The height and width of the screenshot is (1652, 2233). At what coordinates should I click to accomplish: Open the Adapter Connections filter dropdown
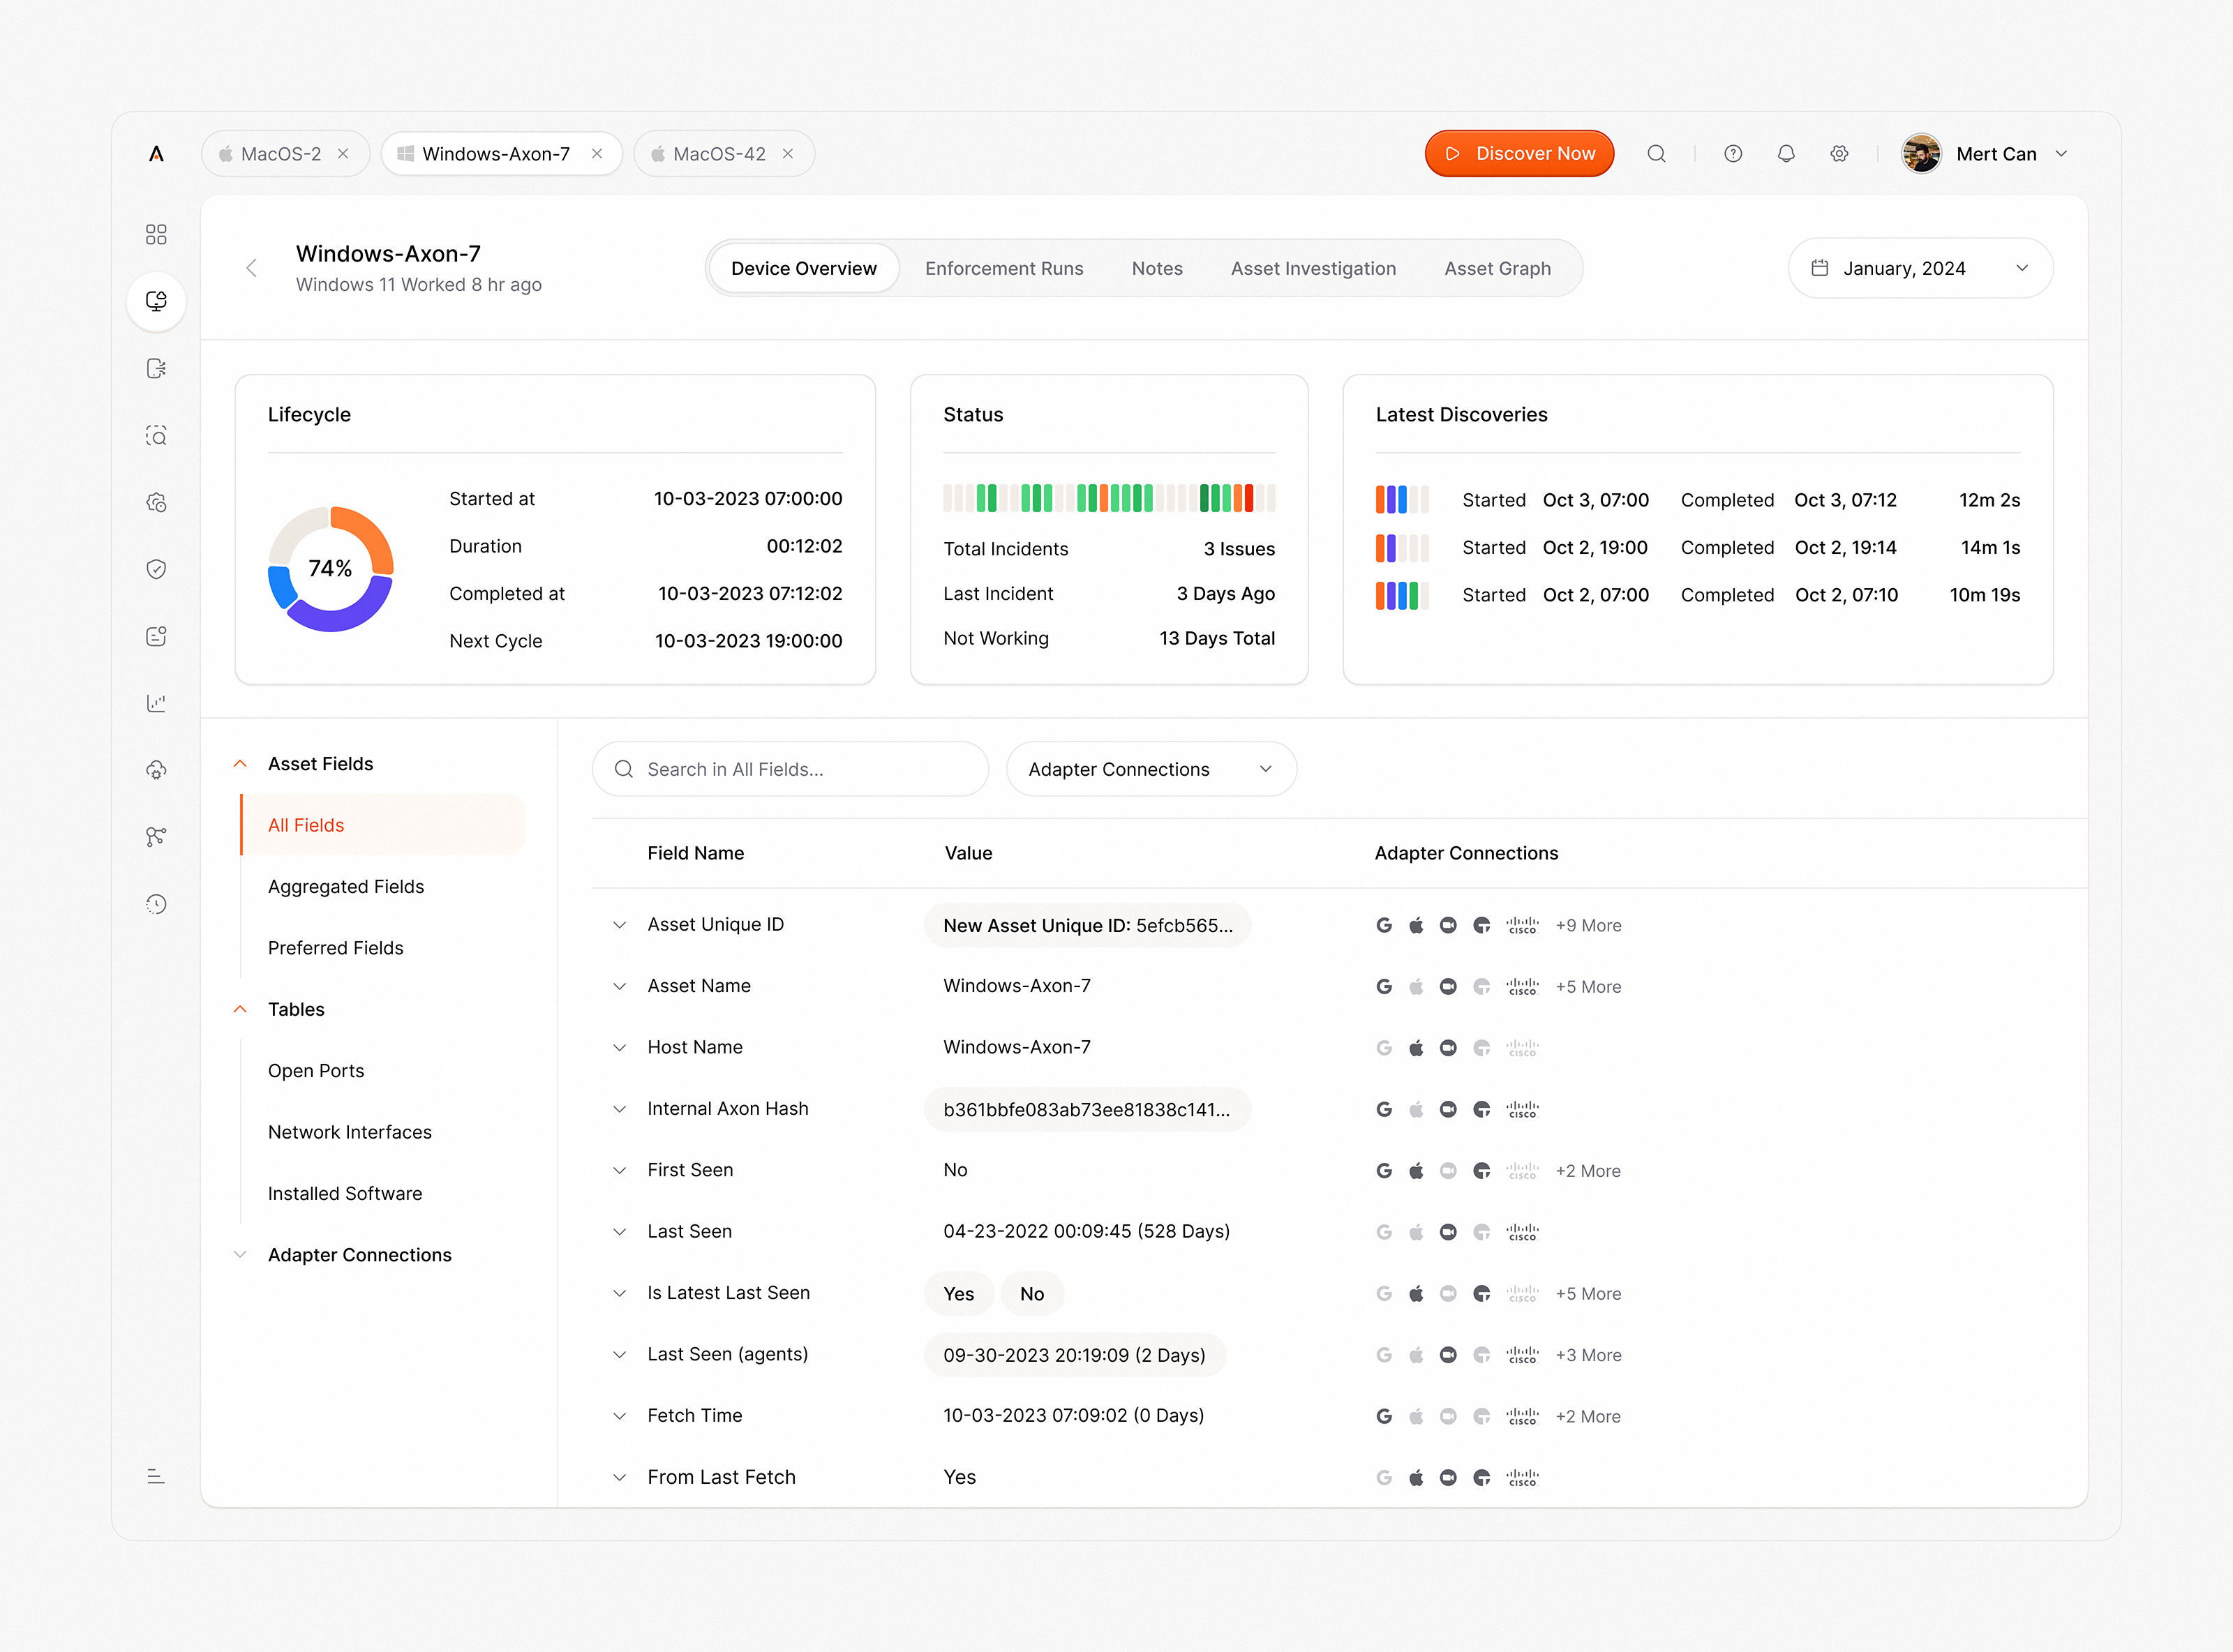coord(1151,769)
